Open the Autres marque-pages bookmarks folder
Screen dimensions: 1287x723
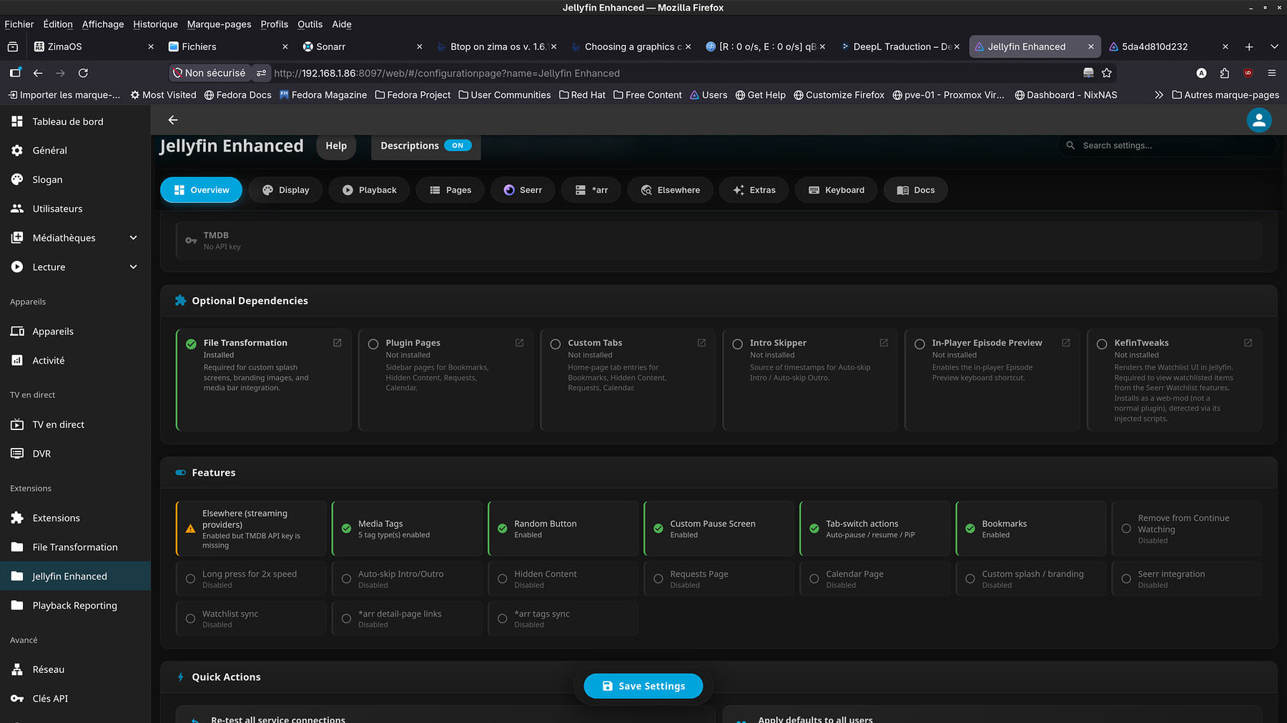click(x=1226, y=95)
